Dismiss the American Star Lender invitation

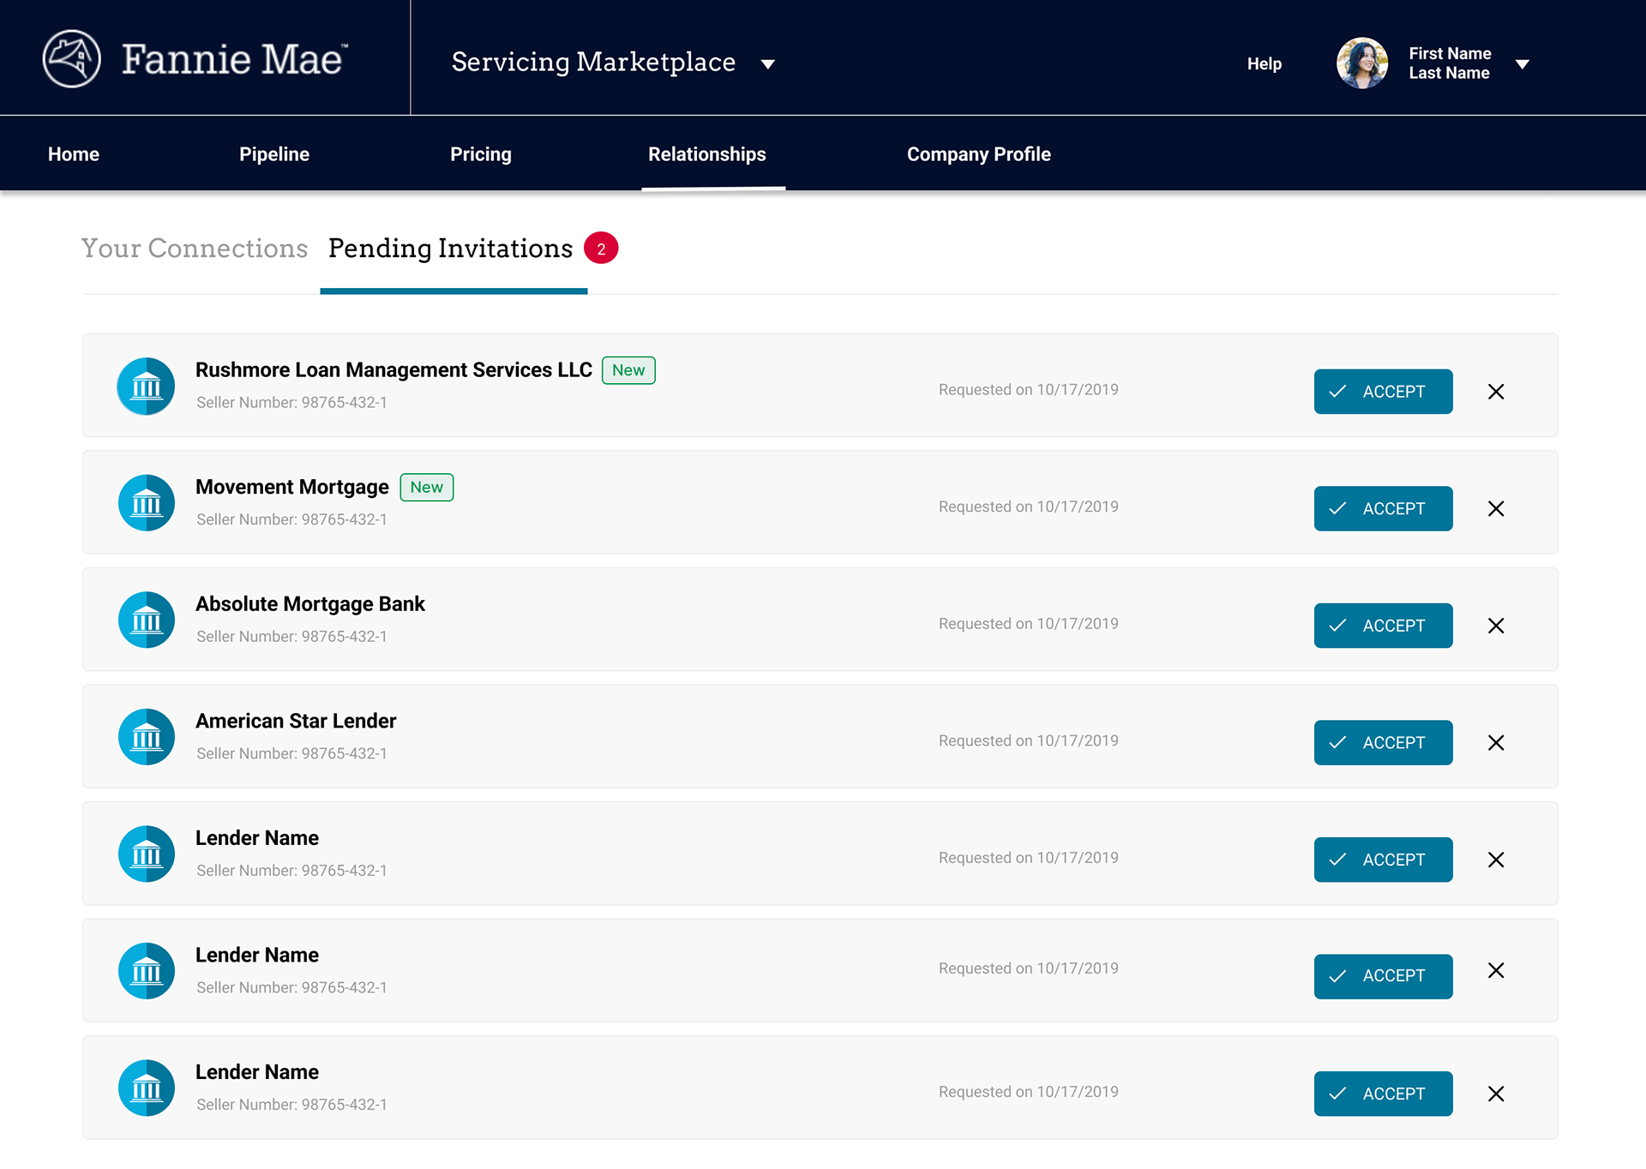(1496, 743)
